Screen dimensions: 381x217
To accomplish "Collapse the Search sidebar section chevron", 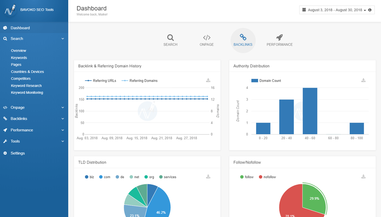I will point(63,39).
